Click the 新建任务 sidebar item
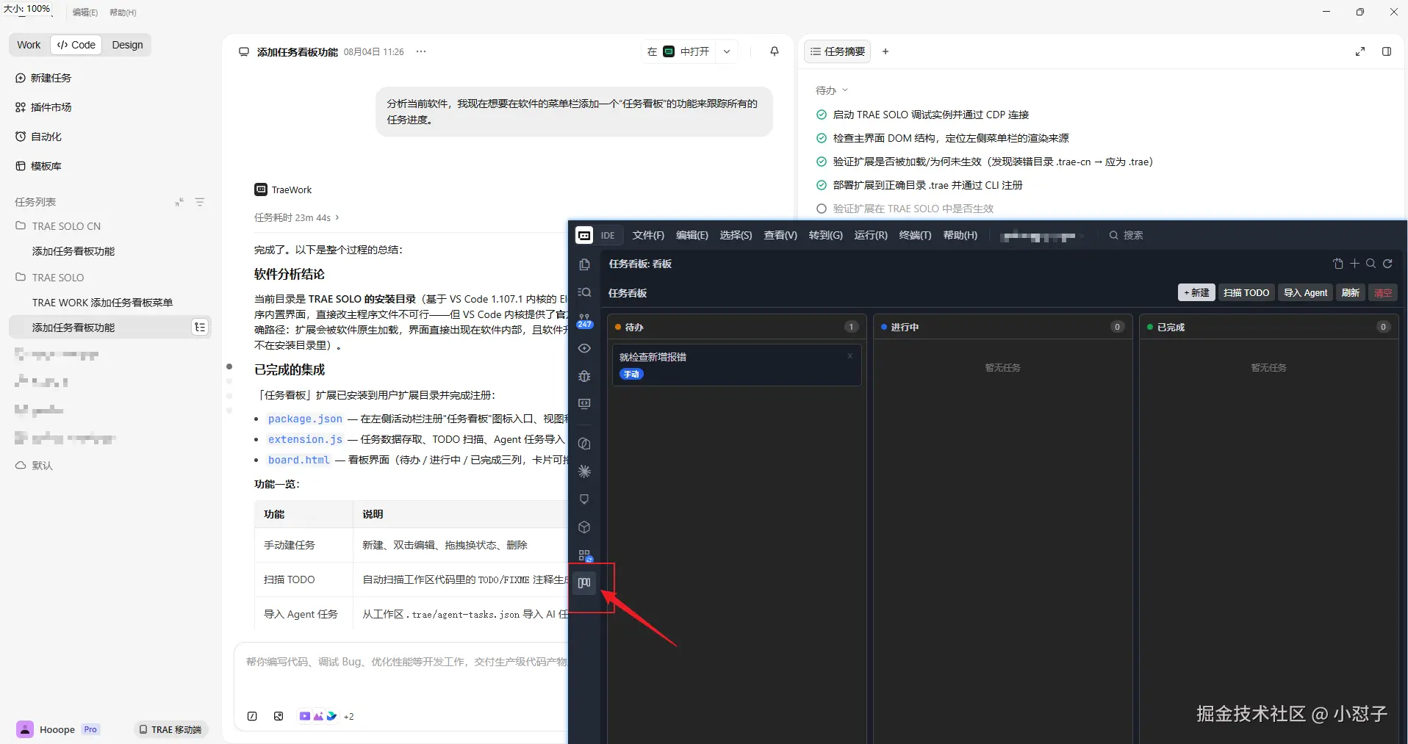The image size is (1408, 744). 43,78
